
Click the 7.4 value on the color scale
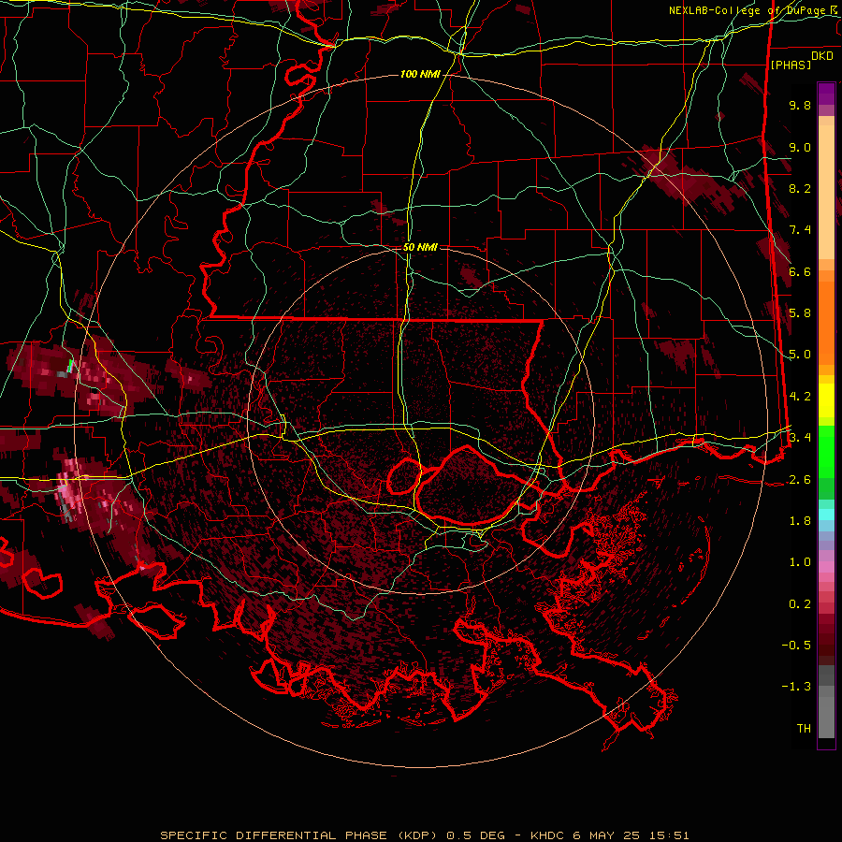(x=800, y=230)
